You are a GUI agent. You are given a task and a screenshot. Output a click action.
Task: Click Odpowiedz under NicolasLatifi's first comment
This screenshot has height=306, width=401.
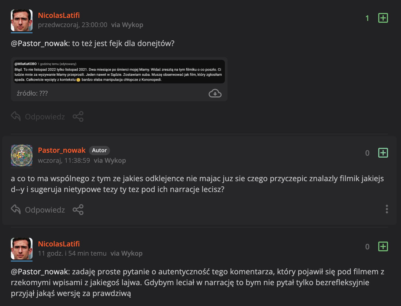point(45,117)
